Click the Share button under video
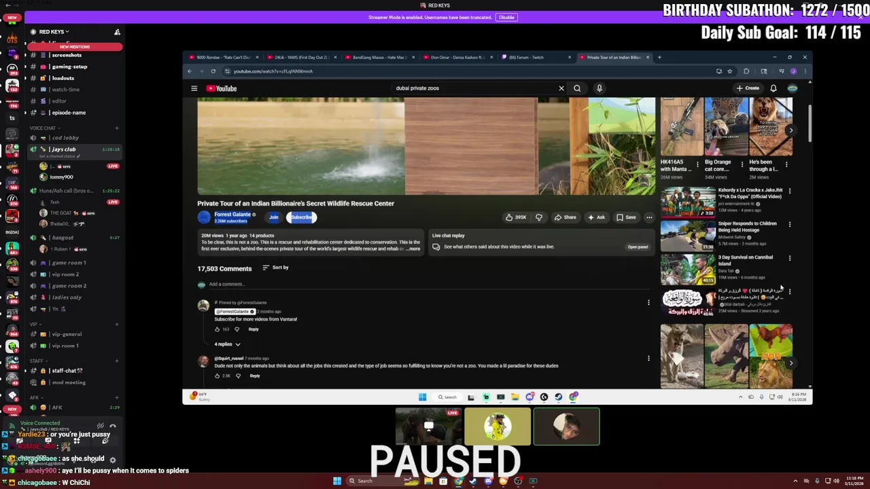Image resolution: width=870 pixels, height=489 pixels. pyautogui.click(x=565, y=217)
